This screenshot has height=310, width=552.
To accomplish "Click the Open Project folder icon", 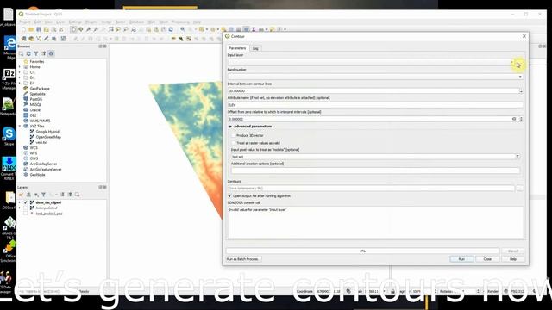I will point(31,29).
